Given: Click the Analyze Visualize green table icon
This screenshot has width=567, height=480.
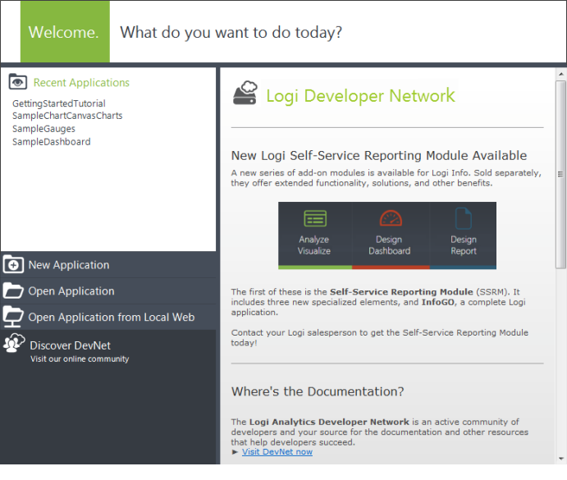Looking at the screenshot, I should tap(315, 218).
